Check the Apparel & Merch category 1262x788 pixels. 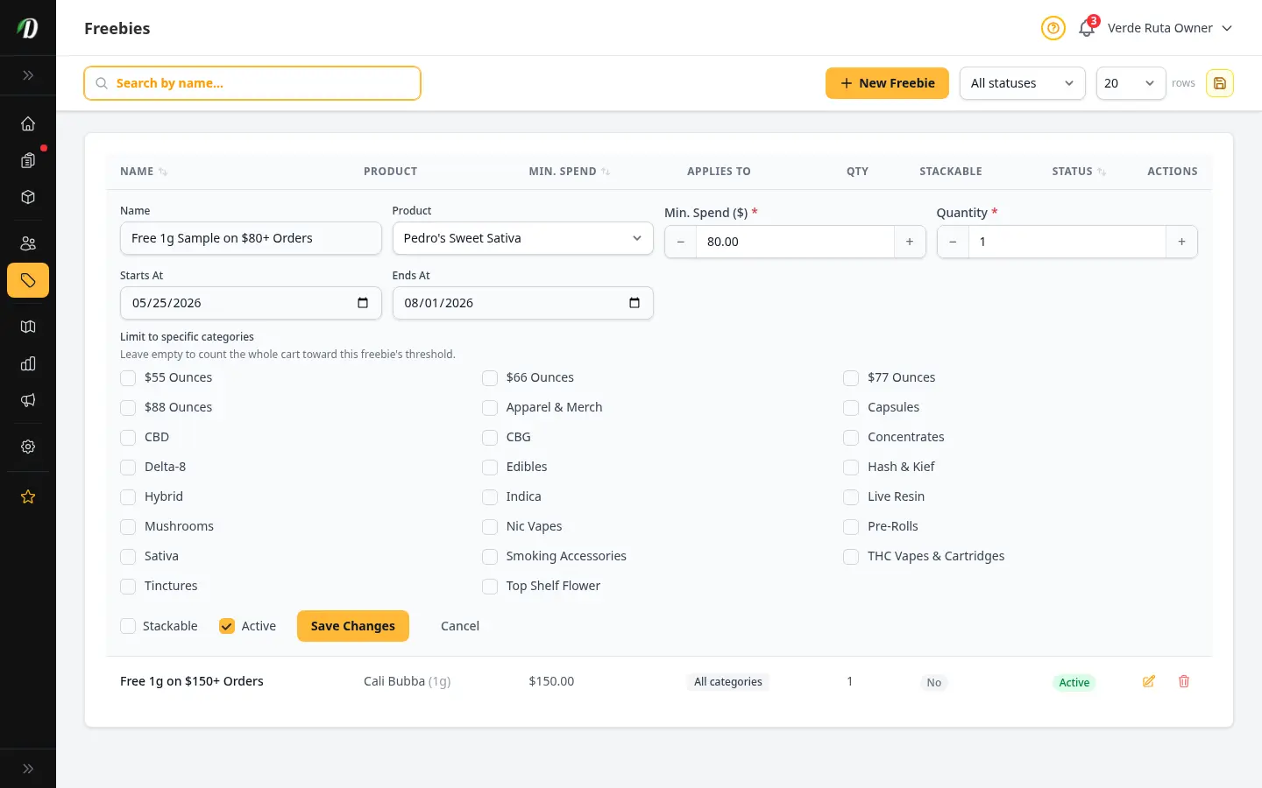[490, 407]
